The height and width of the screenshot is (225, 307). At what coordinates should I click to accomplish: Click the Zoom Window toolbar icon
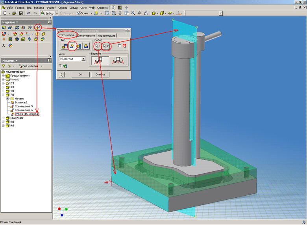[114, 13]
